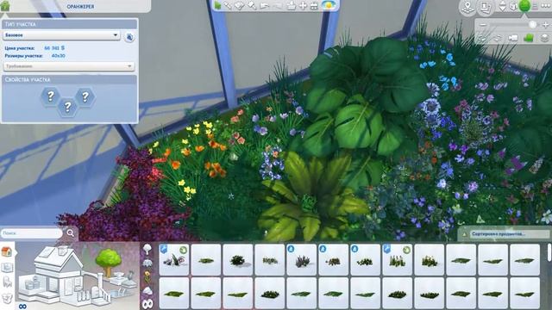Toggle green top-down view icon
Viewport: 552px width, 310px height.
tap(529, 38)
